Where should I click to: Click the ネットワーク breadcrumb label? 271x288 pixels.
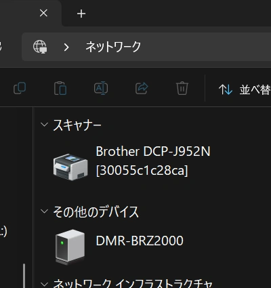pyautogui.click(x=113, y=47)
